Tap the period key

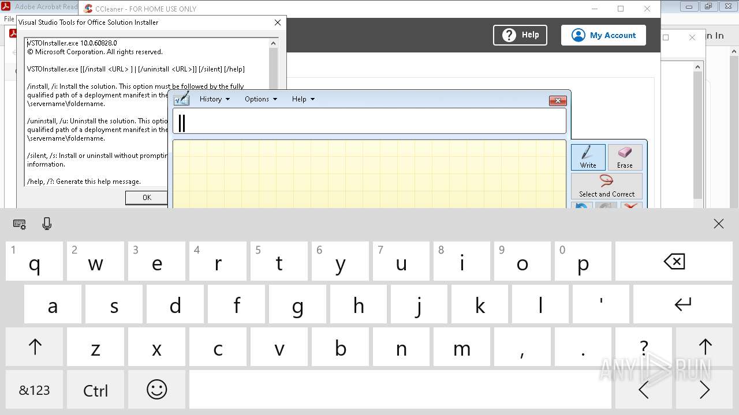583,347
